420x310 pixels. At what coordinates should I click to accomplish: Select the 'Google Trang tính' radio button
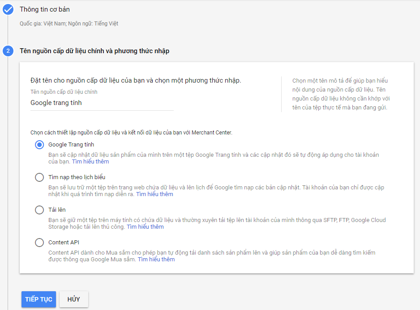(39, 145)
